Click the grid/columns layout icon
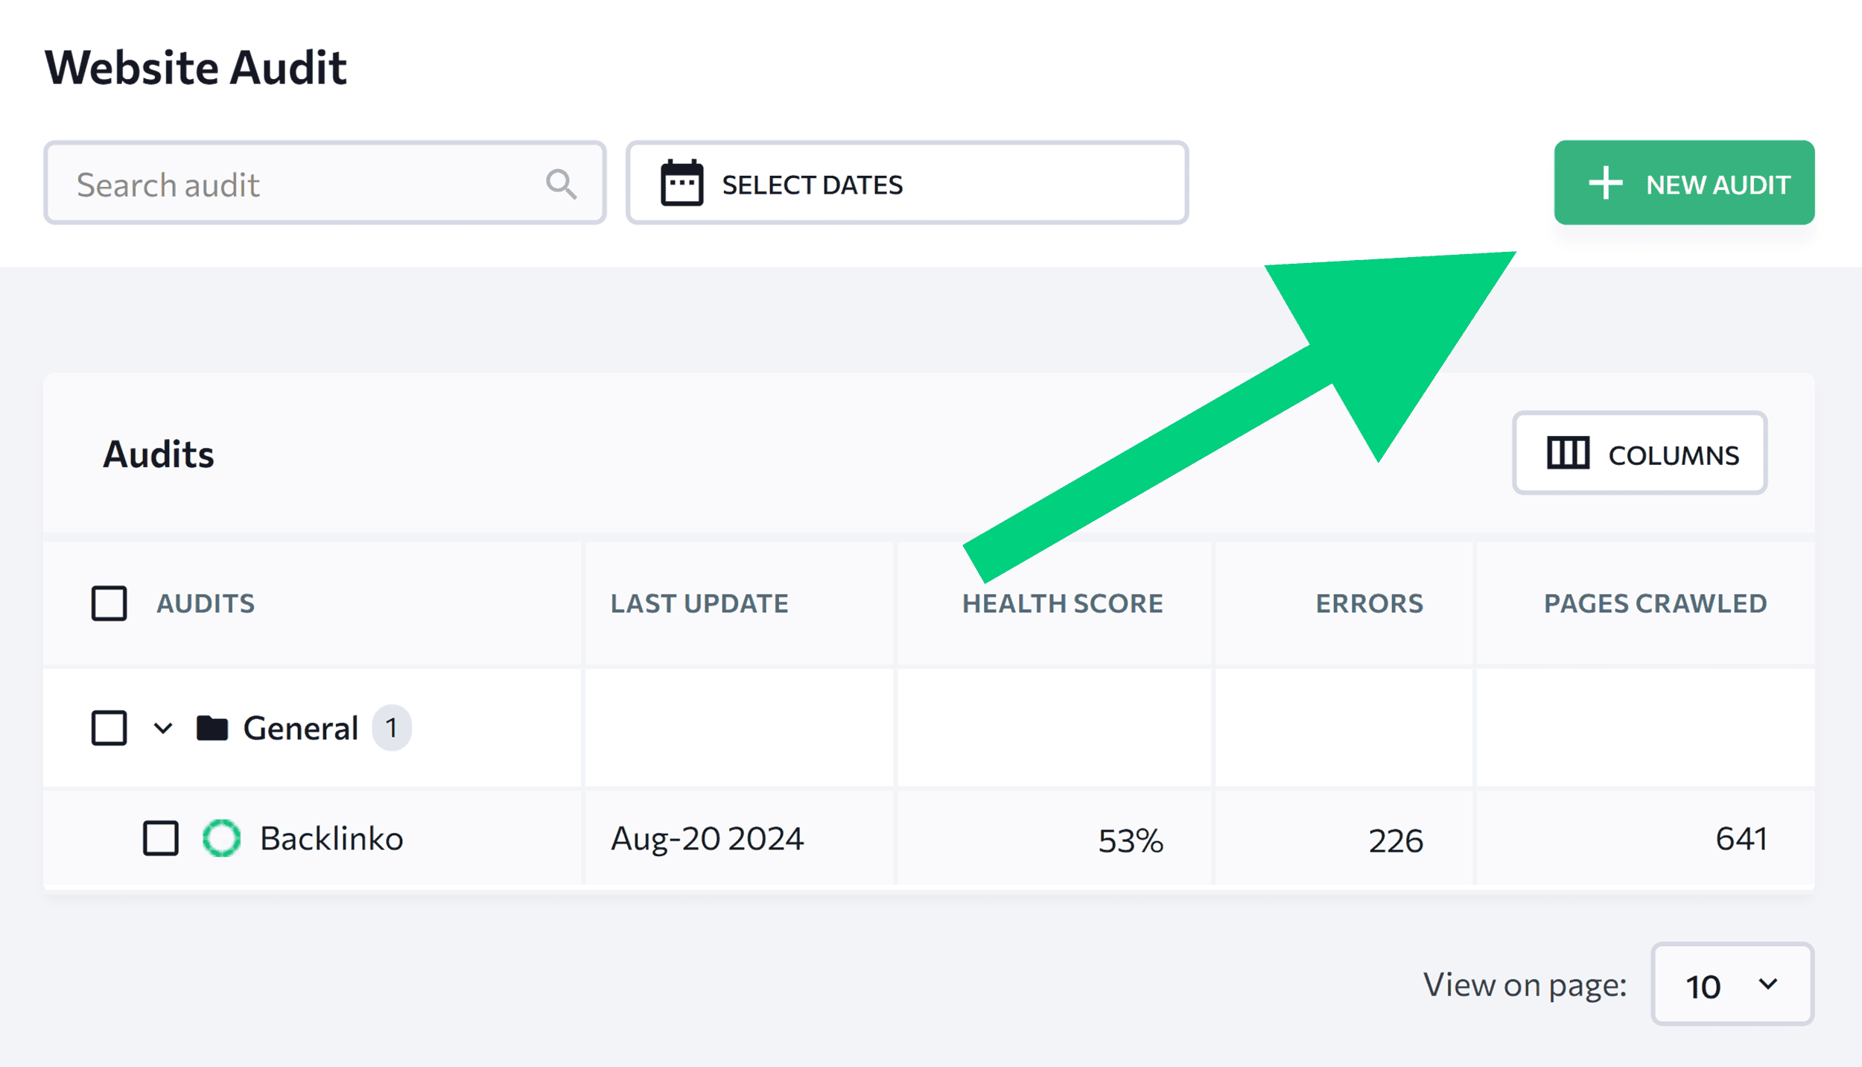1862x1067 pixels. (x=1566, y=453)
